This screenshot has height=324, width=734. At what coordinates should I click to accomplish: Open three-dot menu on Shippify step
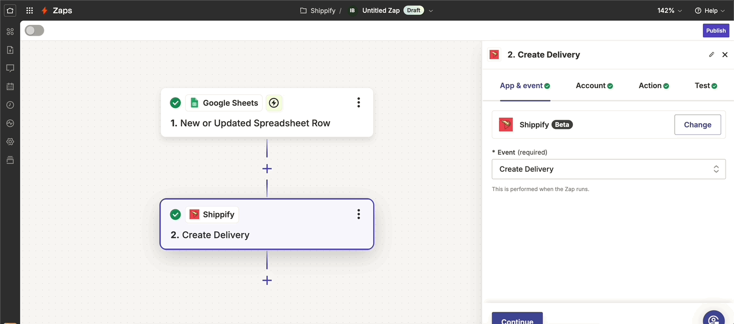click(x=358, y=214)
